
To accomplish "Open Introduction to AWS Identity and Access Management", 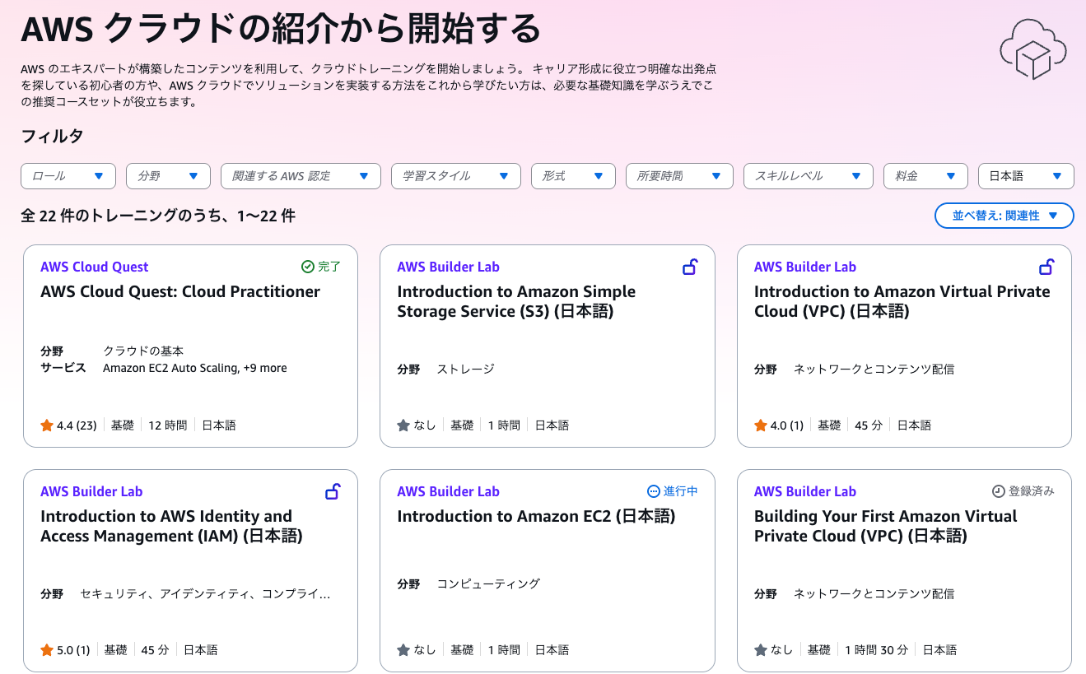I will pyautogui.click(x=172, y=526).
